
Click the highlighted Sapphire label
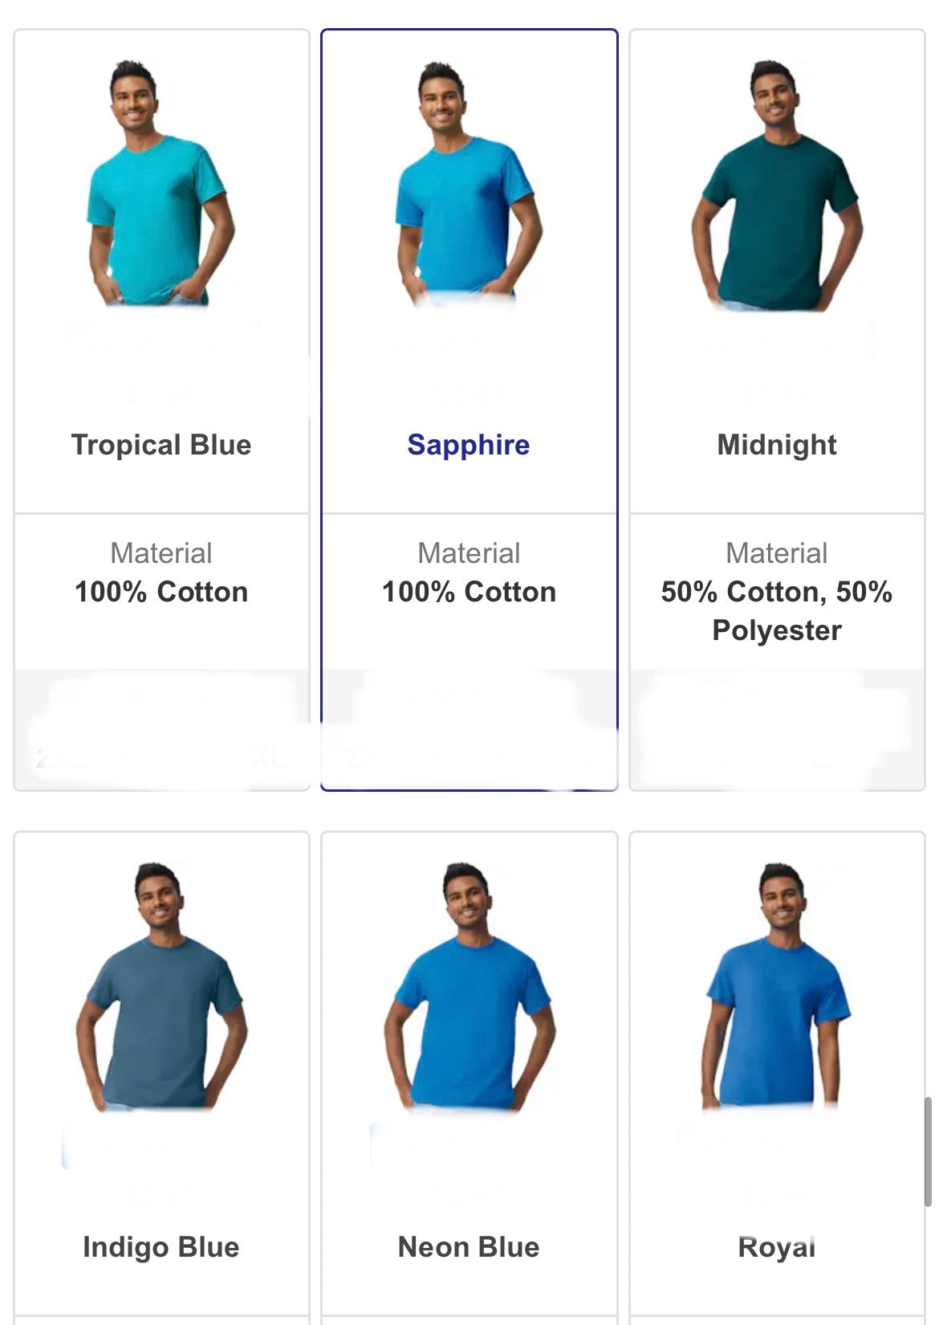coord(469,446)
